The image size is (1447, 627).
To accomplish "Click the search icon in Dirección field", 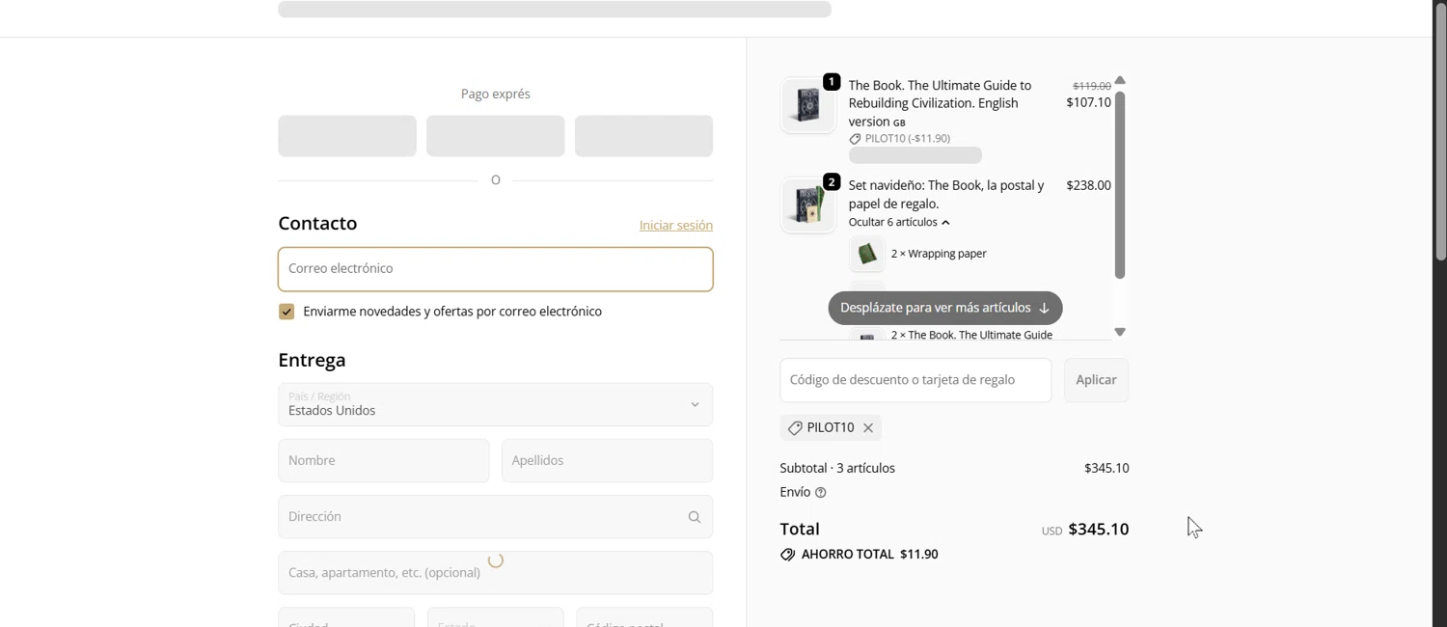I will [x=695, y=517].
